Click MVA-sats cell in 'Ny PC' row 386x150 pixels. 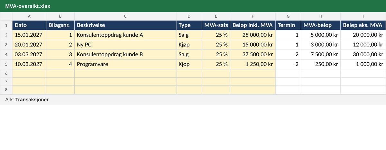(x=216, y=45)
